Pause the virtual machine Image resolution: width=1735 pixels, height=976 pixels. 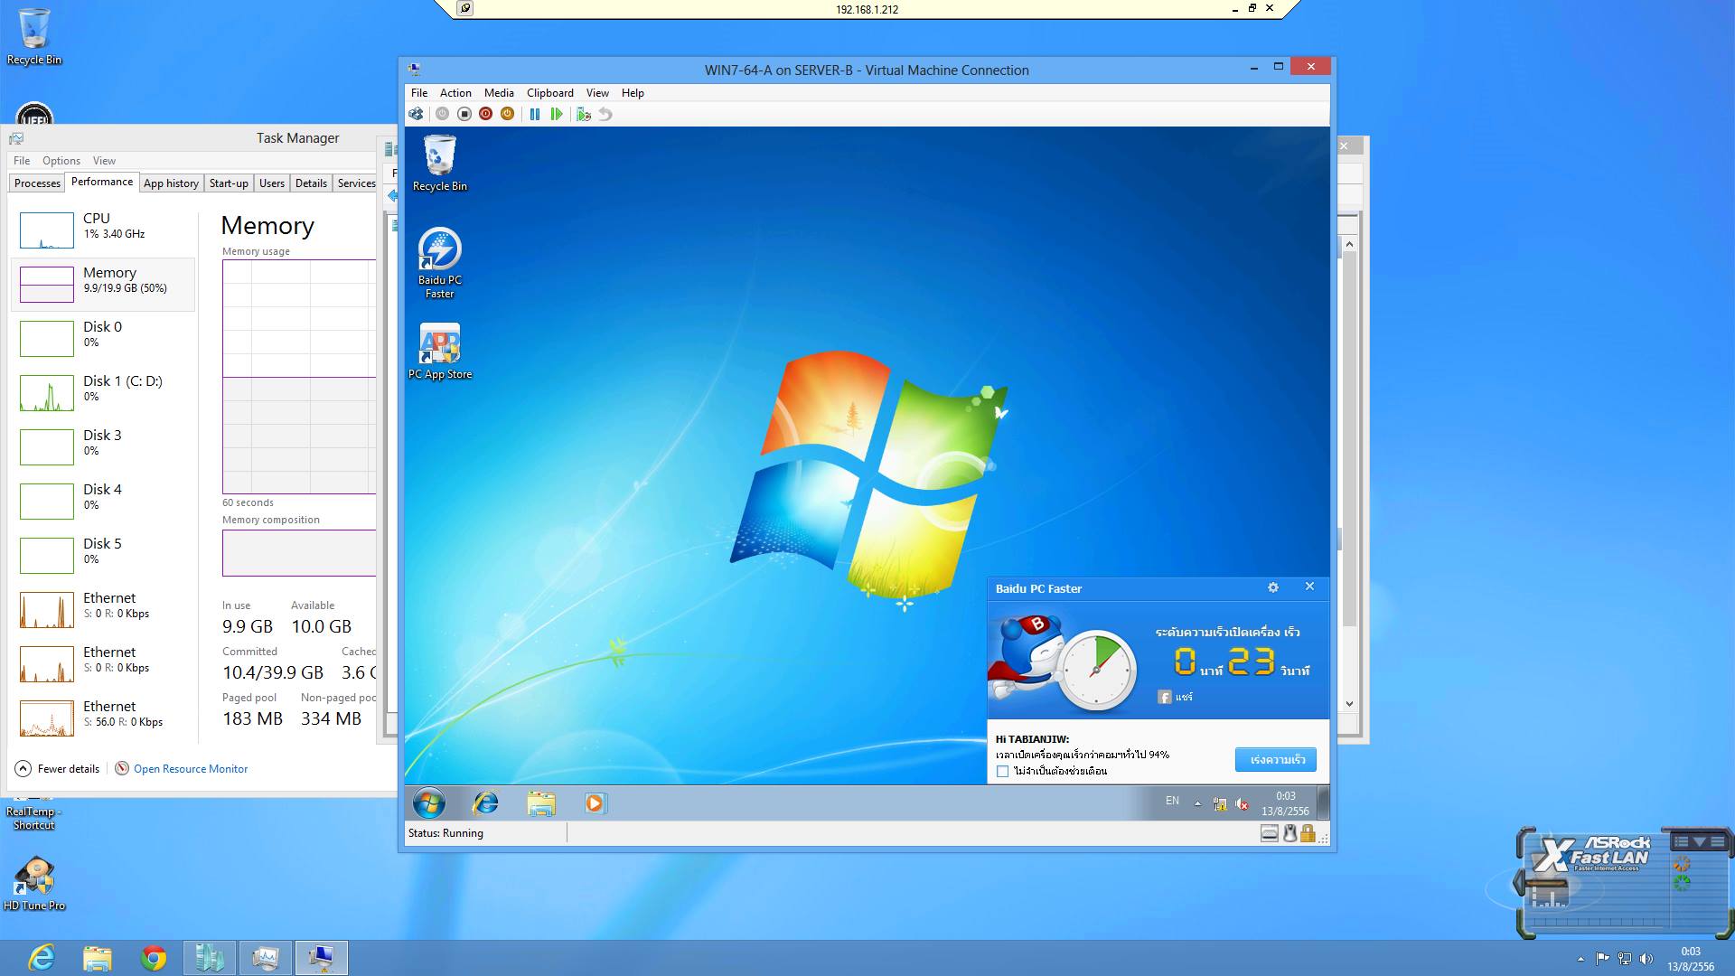[535, 114]
